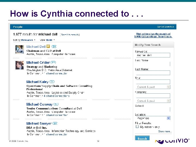Viewport: 196px width, 147px height.
Task: Expand Michael Kaley's 4 shared connections
Action: pyautogui.click(x=56, y=96)
